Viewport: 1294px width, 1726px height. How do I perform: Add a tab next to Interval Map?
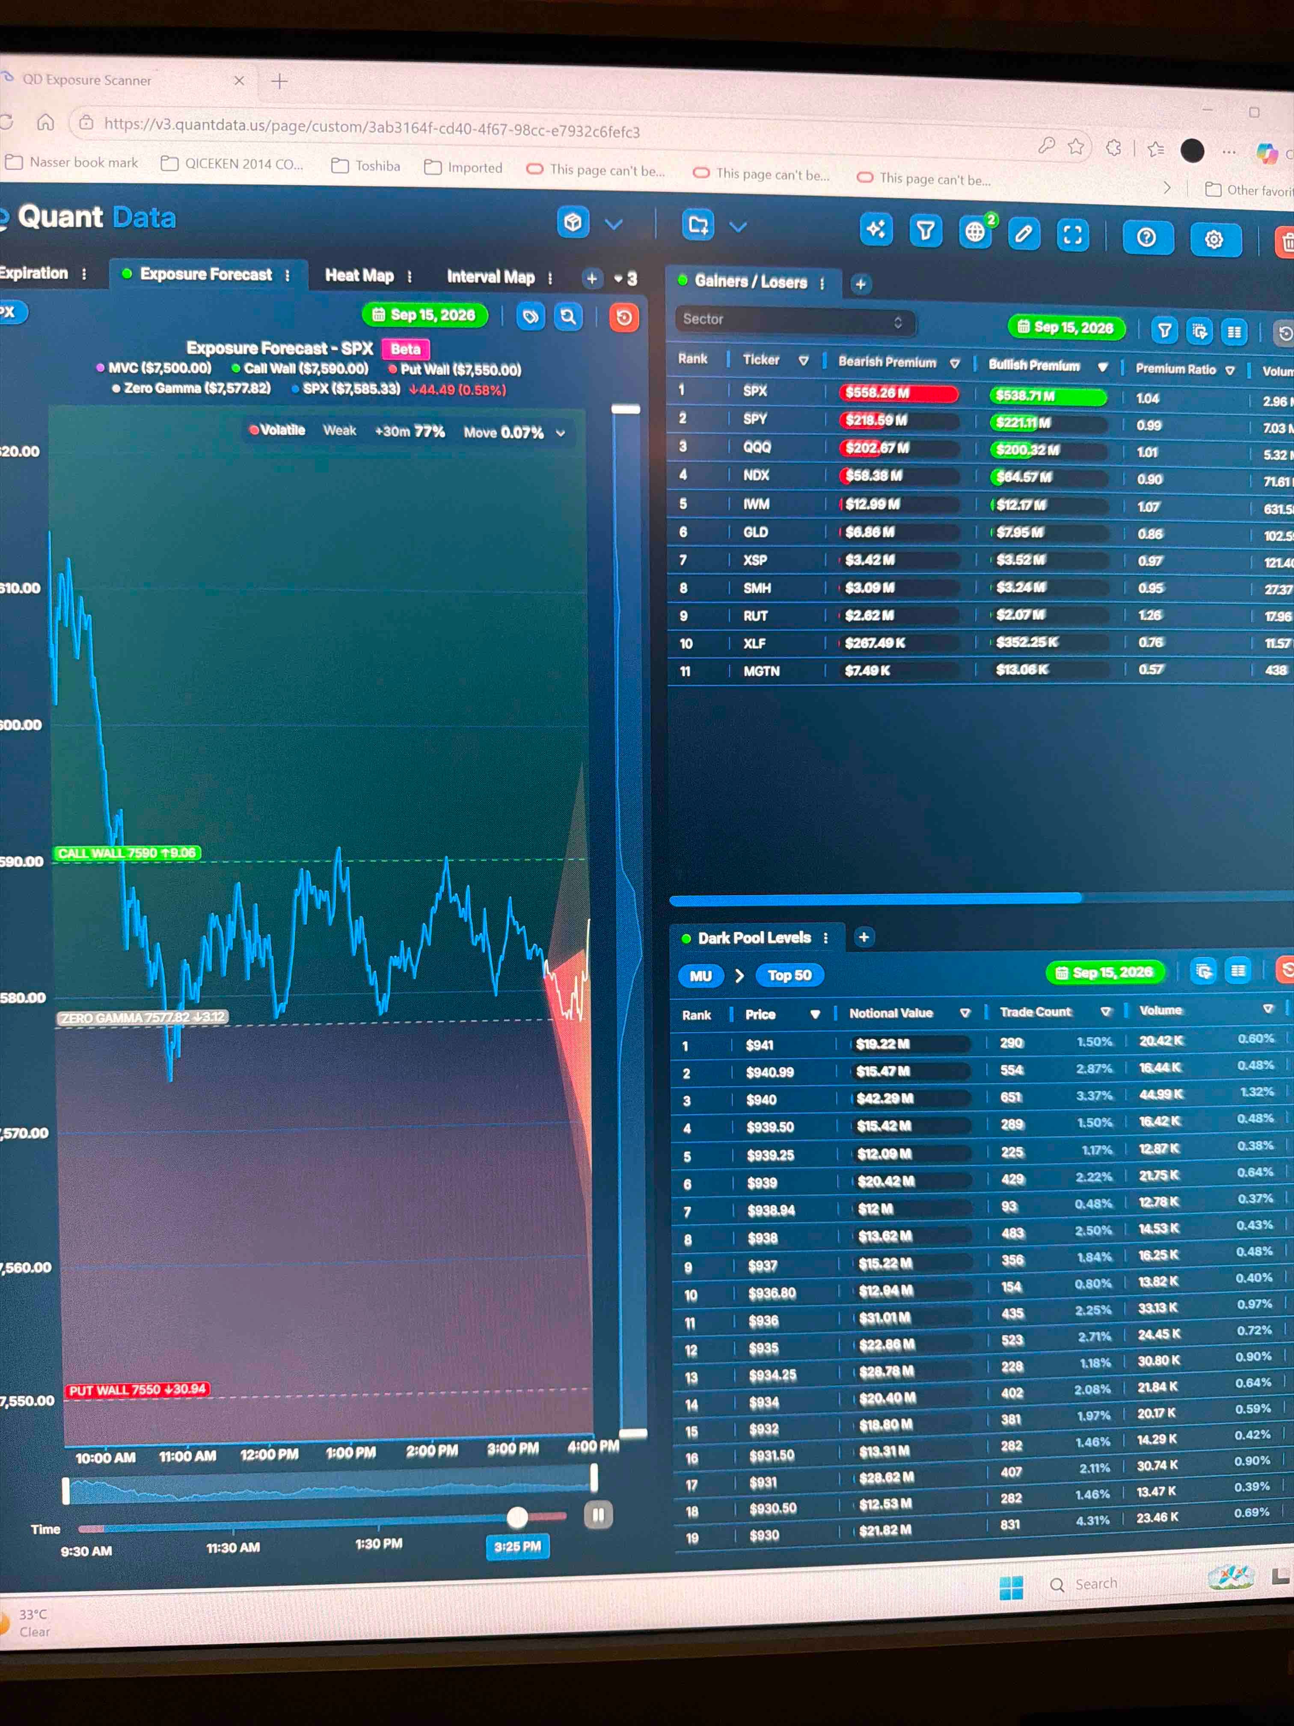click(592, 279)
